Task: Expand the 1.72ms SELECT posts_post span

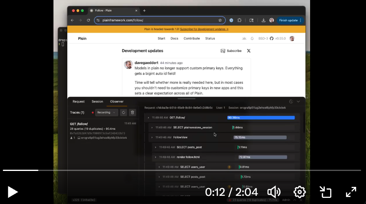Action: coord(159,177)
